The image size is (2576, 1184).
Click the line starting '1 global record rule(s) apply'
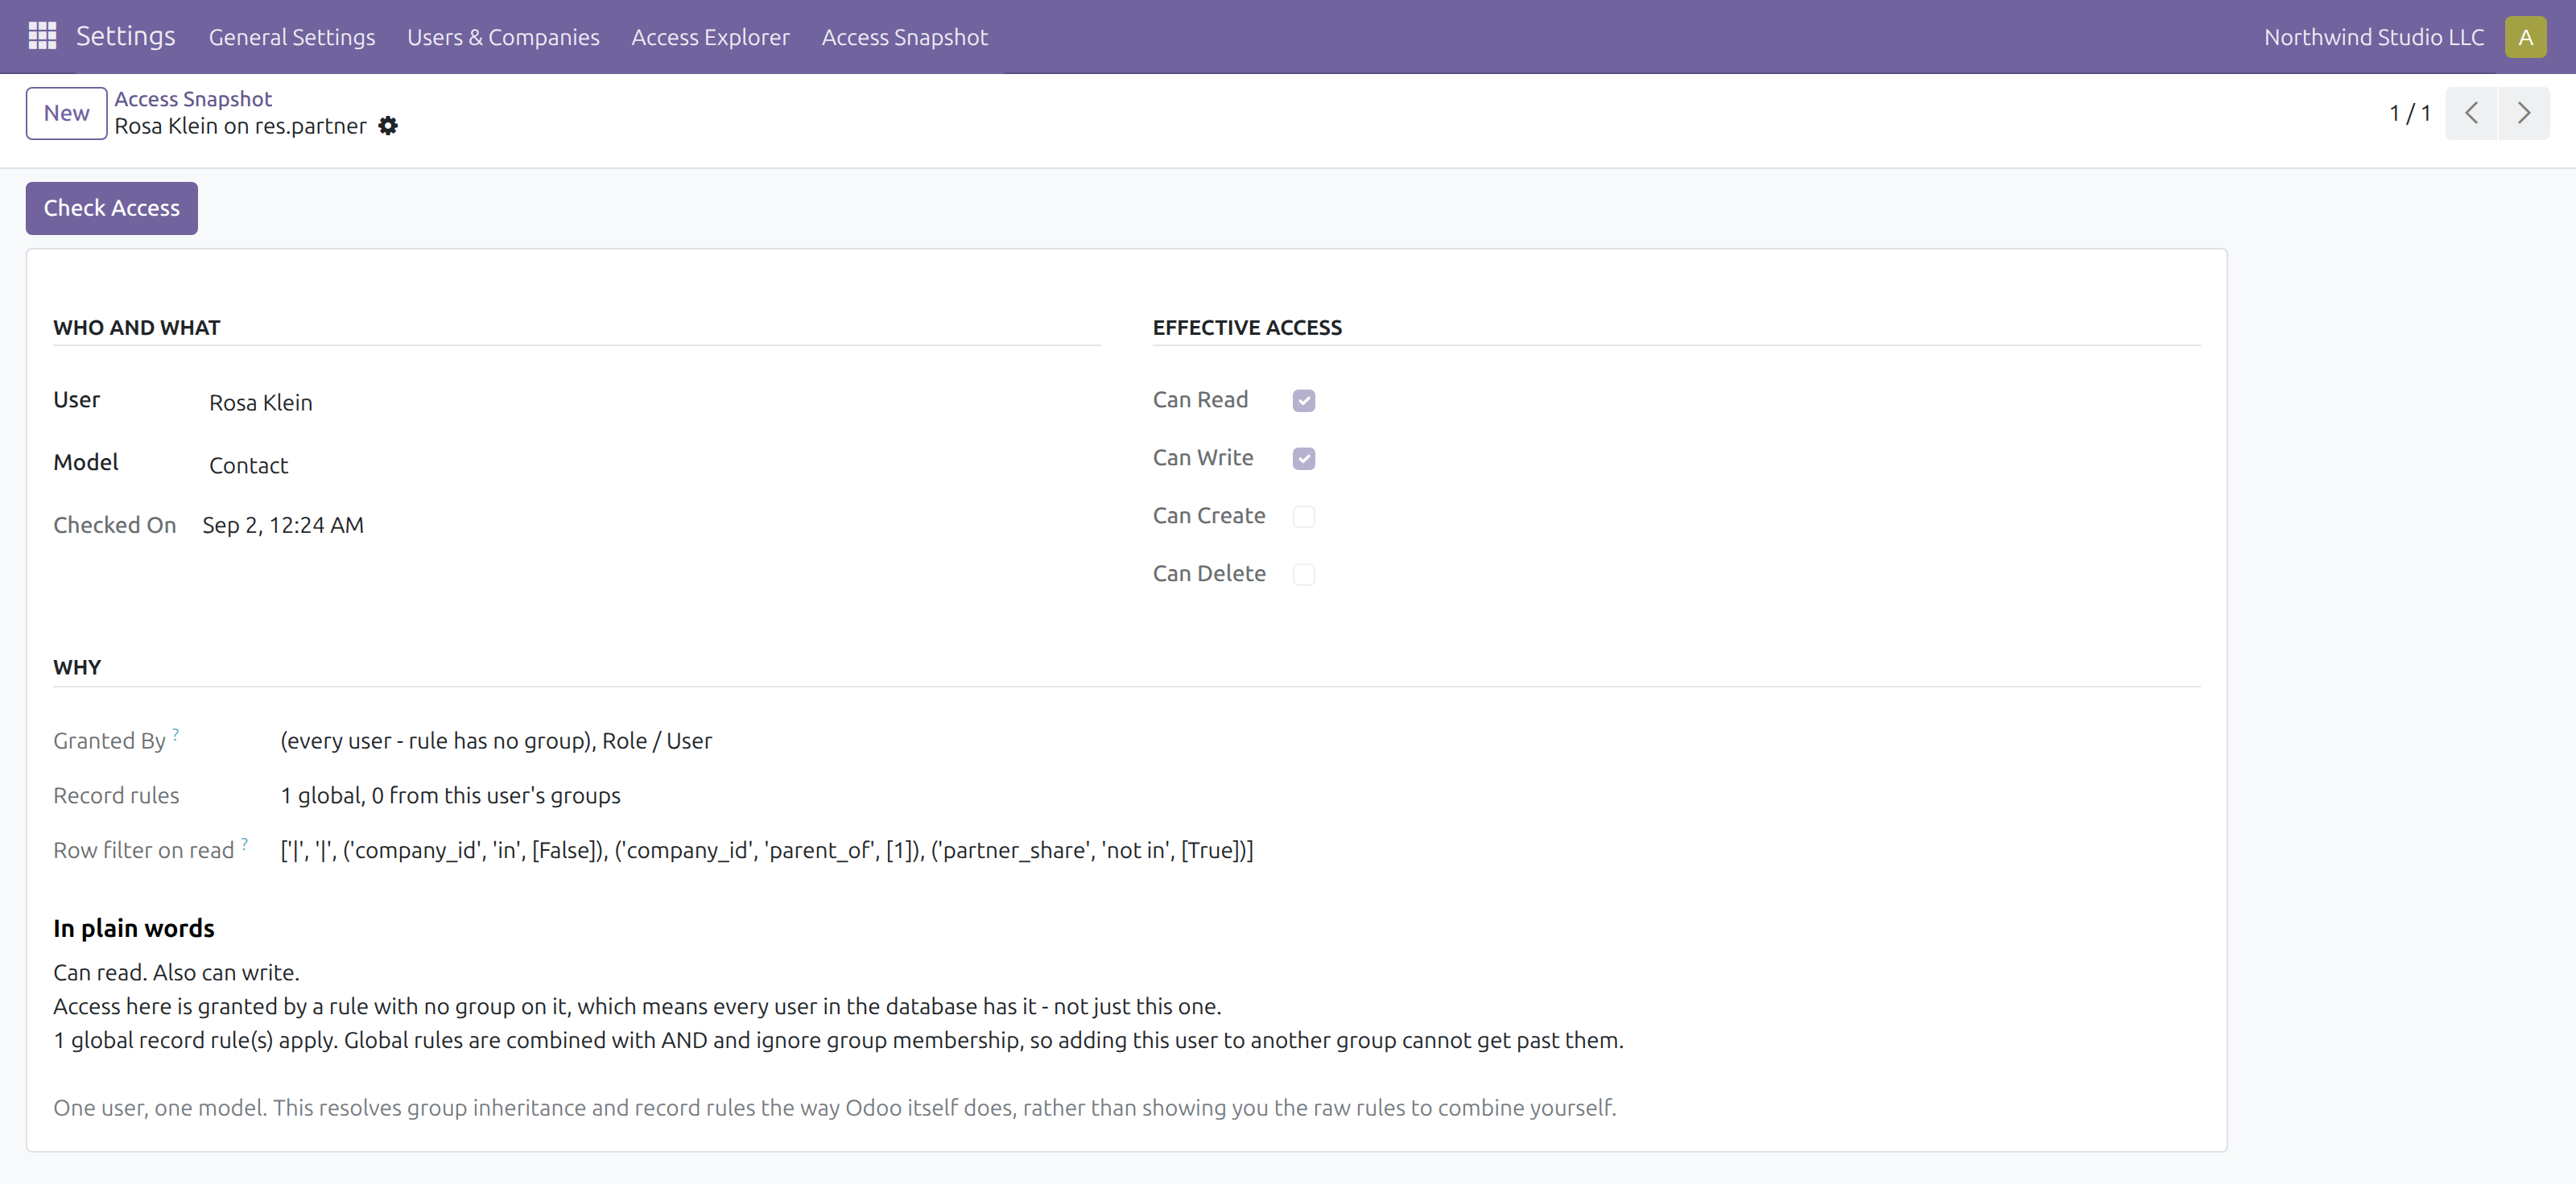coord(838,1041)
